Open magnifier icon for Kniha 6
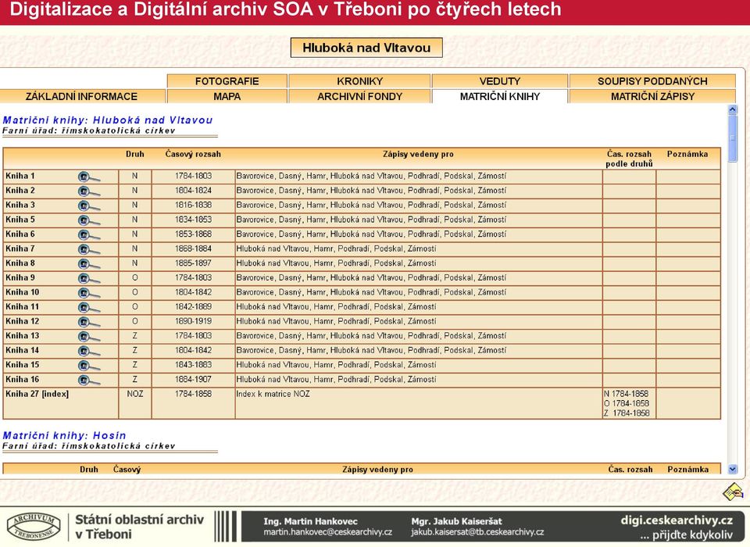 tap(88, 235)
